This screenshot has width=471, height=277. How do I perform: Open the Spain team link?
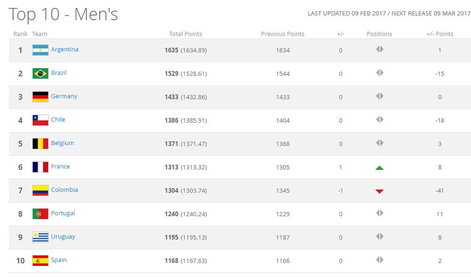pos(59,260)
